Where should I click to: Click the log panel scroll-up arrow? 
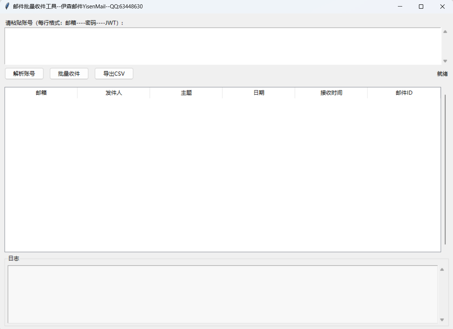tap(442, 269)
